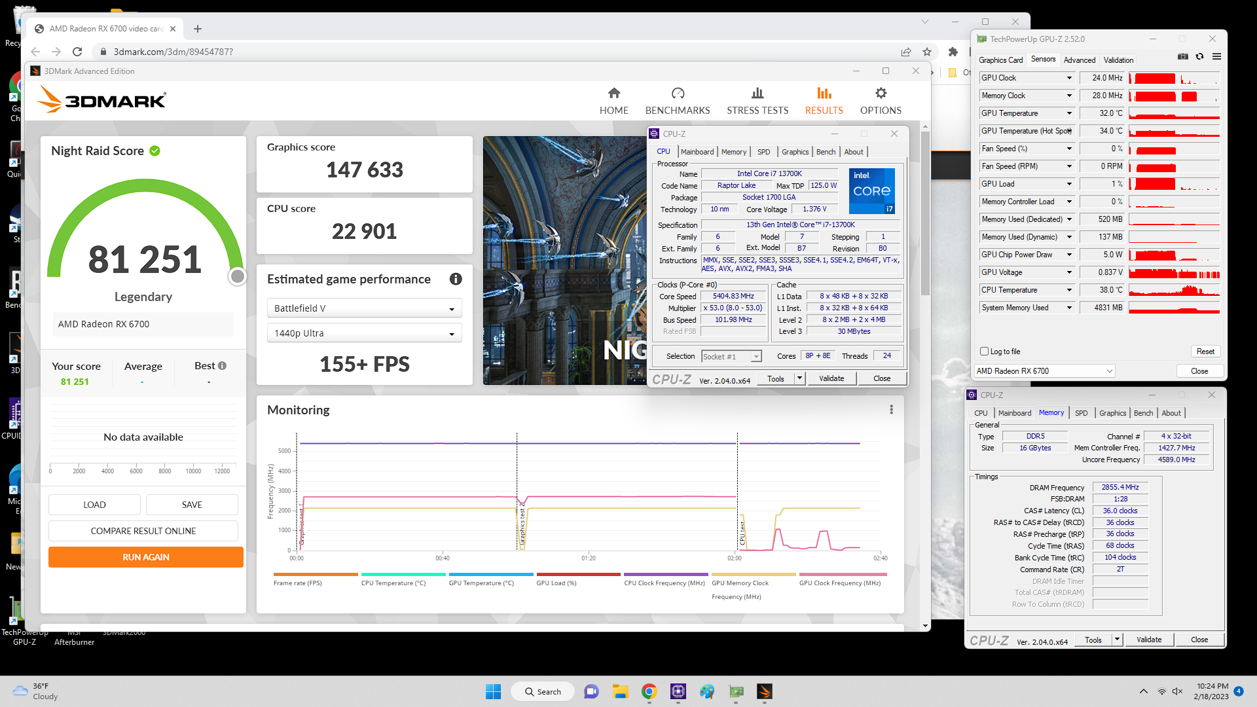Viewport: 1257px width, 707px height.
Task: Switch to SPD tab in lower CPU-Z window
Action: pos(1081,413)
